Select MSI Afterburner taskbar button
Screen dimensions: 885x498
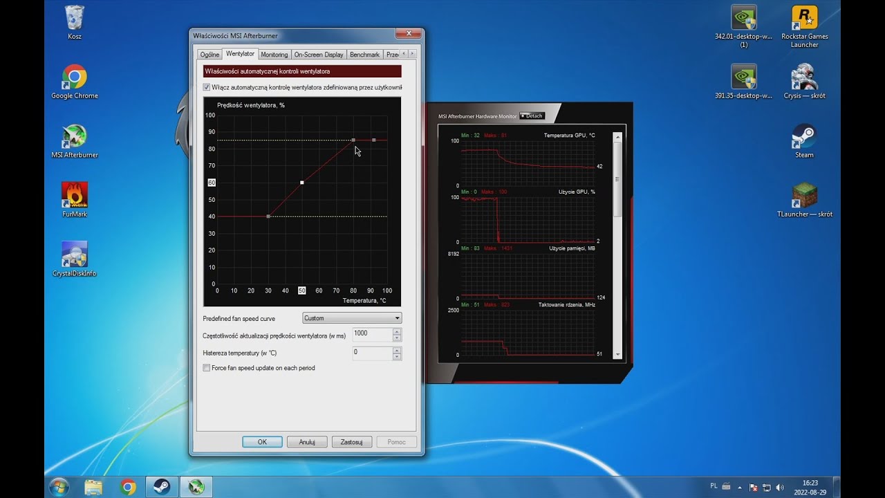point(196,487)
